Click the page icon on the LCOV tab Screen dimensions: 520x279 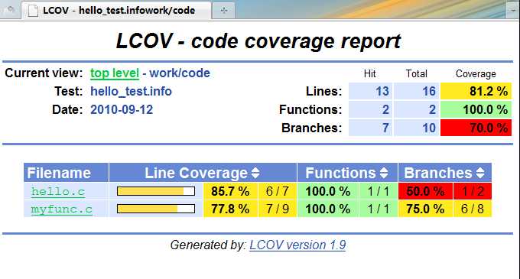33,10
